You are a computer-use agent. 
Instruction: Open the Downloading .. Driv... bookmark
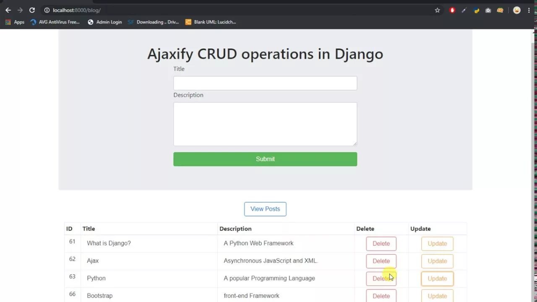tap(153, 22)
